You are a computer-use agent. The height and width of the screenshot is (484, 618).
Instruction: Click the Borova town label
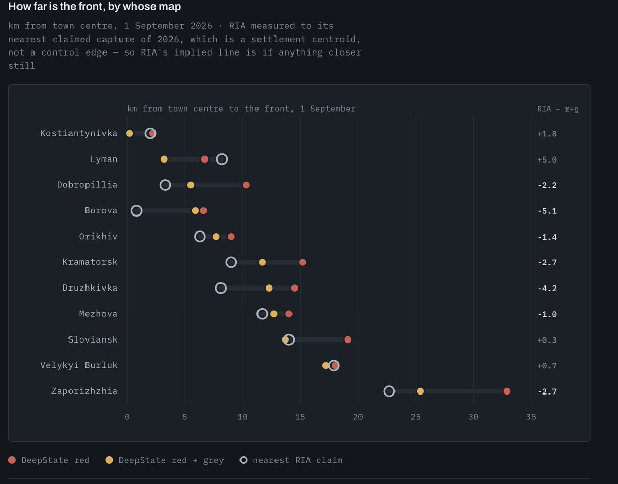(x=101, y=210)
